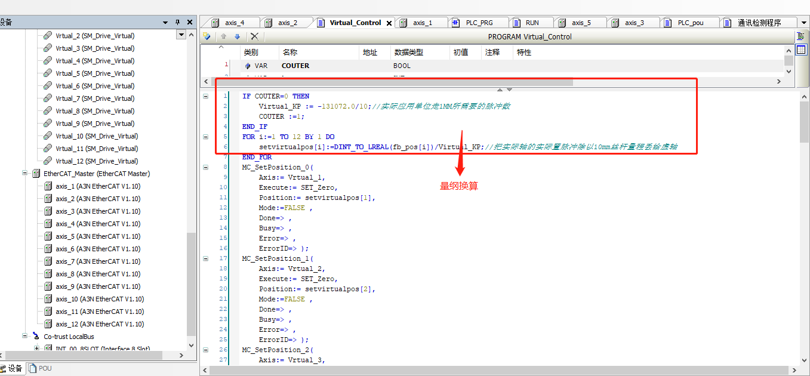Click the COUTER variable name cell
This screenshot has width=810, height=376.
pos(319,66)
